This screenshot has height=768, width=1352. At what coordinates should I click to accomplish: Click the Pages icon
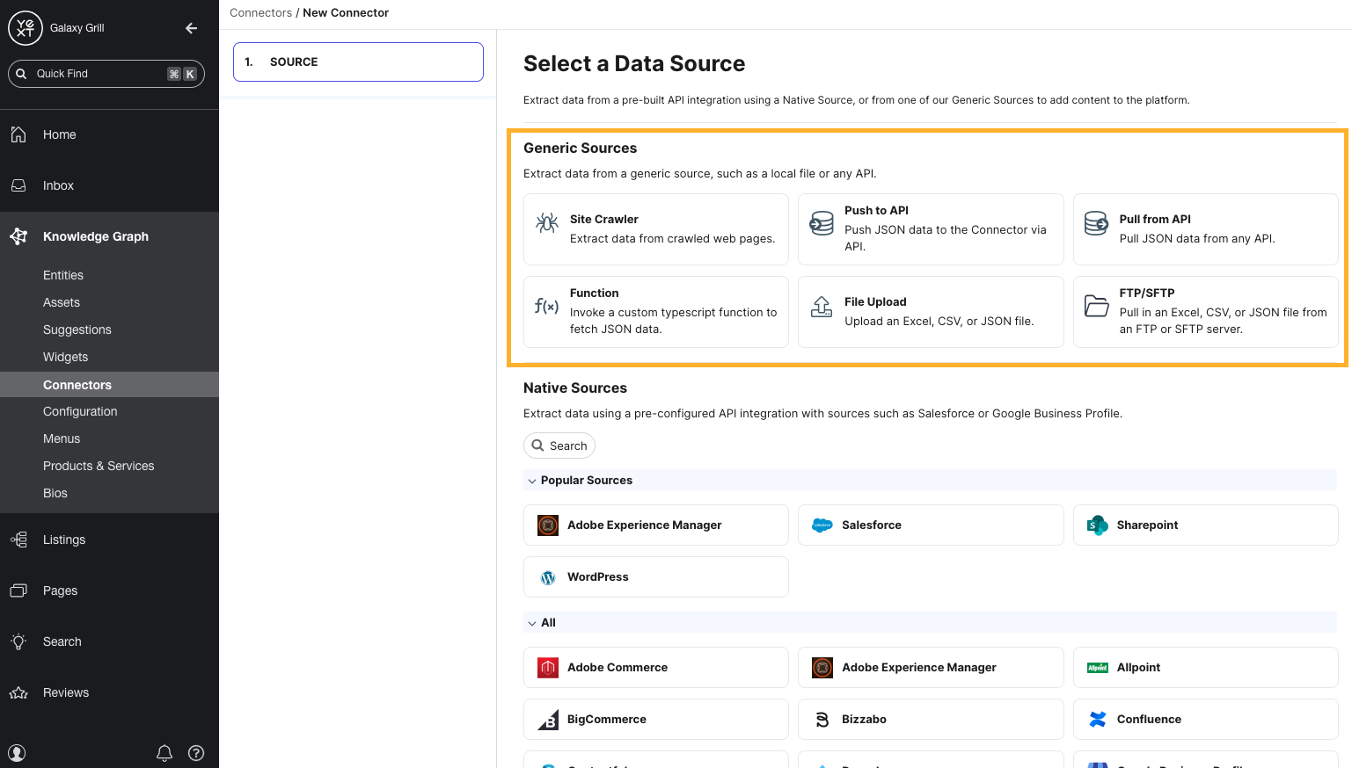(x=18, y=590)
